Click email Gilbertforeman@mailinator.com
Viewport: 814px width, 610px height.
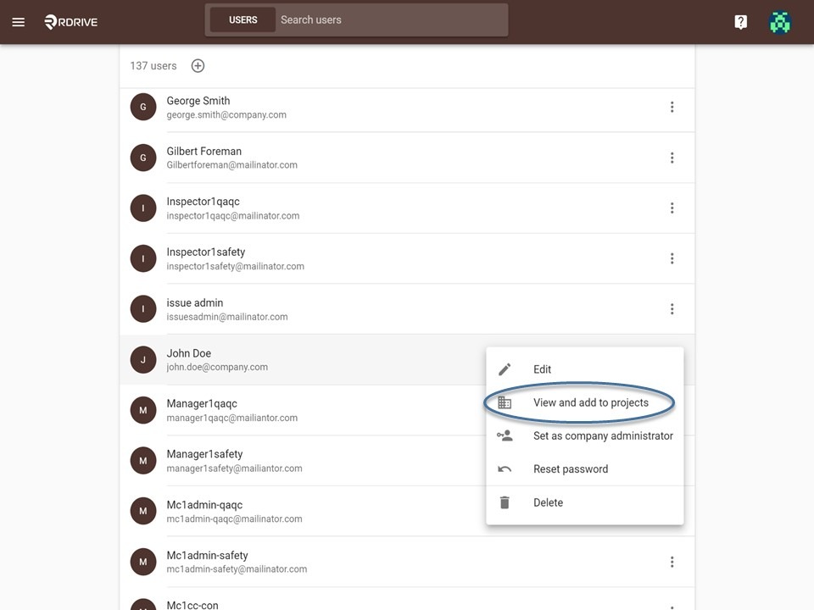pos(232,165)
